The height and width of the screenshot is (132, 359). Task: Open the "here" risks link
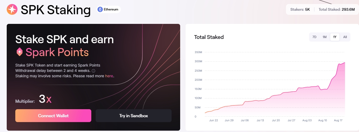pyautogui.click(x=109, y=76)
